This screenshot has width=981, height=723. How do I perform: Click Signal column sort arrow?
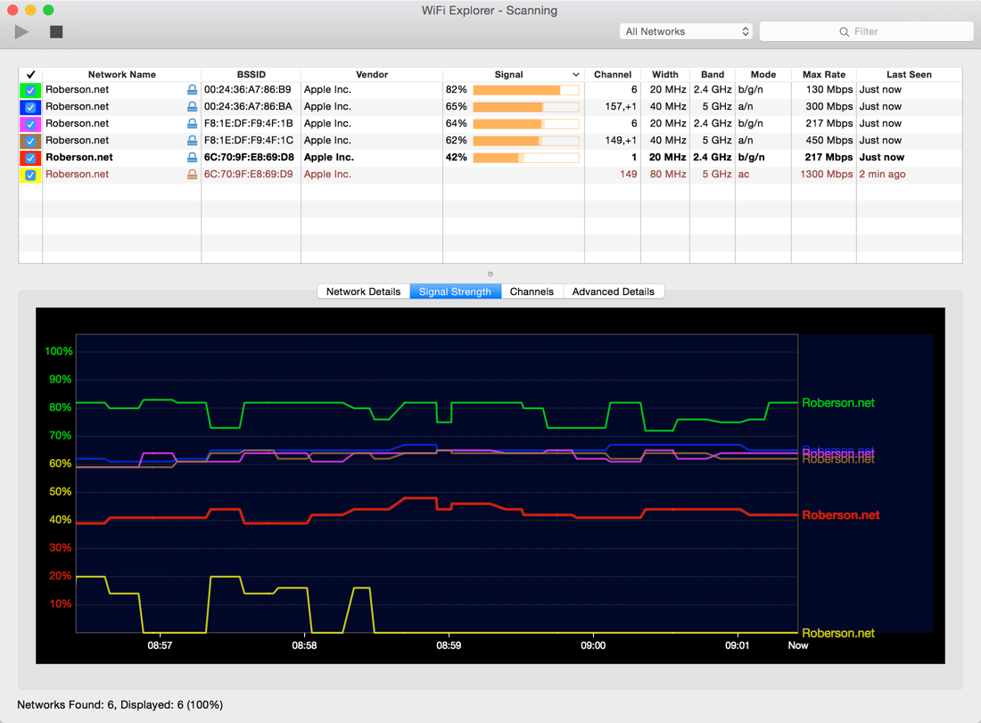pos(575,75)
